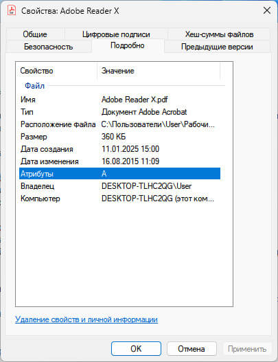This screenshot has height=362, width=278.
Task: Click the value Документ Adobe Acrobat
Action: coord(144,112)
